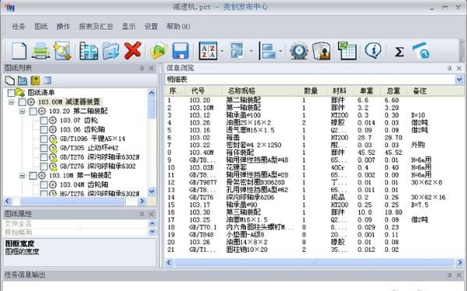Viewport: 467px width, 291px height.
Task: Open the 设置 menu
Action: pyautogui.click(x=151, y=27)
